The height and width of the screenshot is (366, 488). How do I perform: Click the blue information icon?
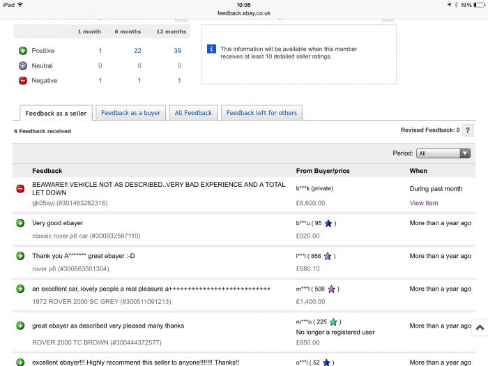(211, 49)
